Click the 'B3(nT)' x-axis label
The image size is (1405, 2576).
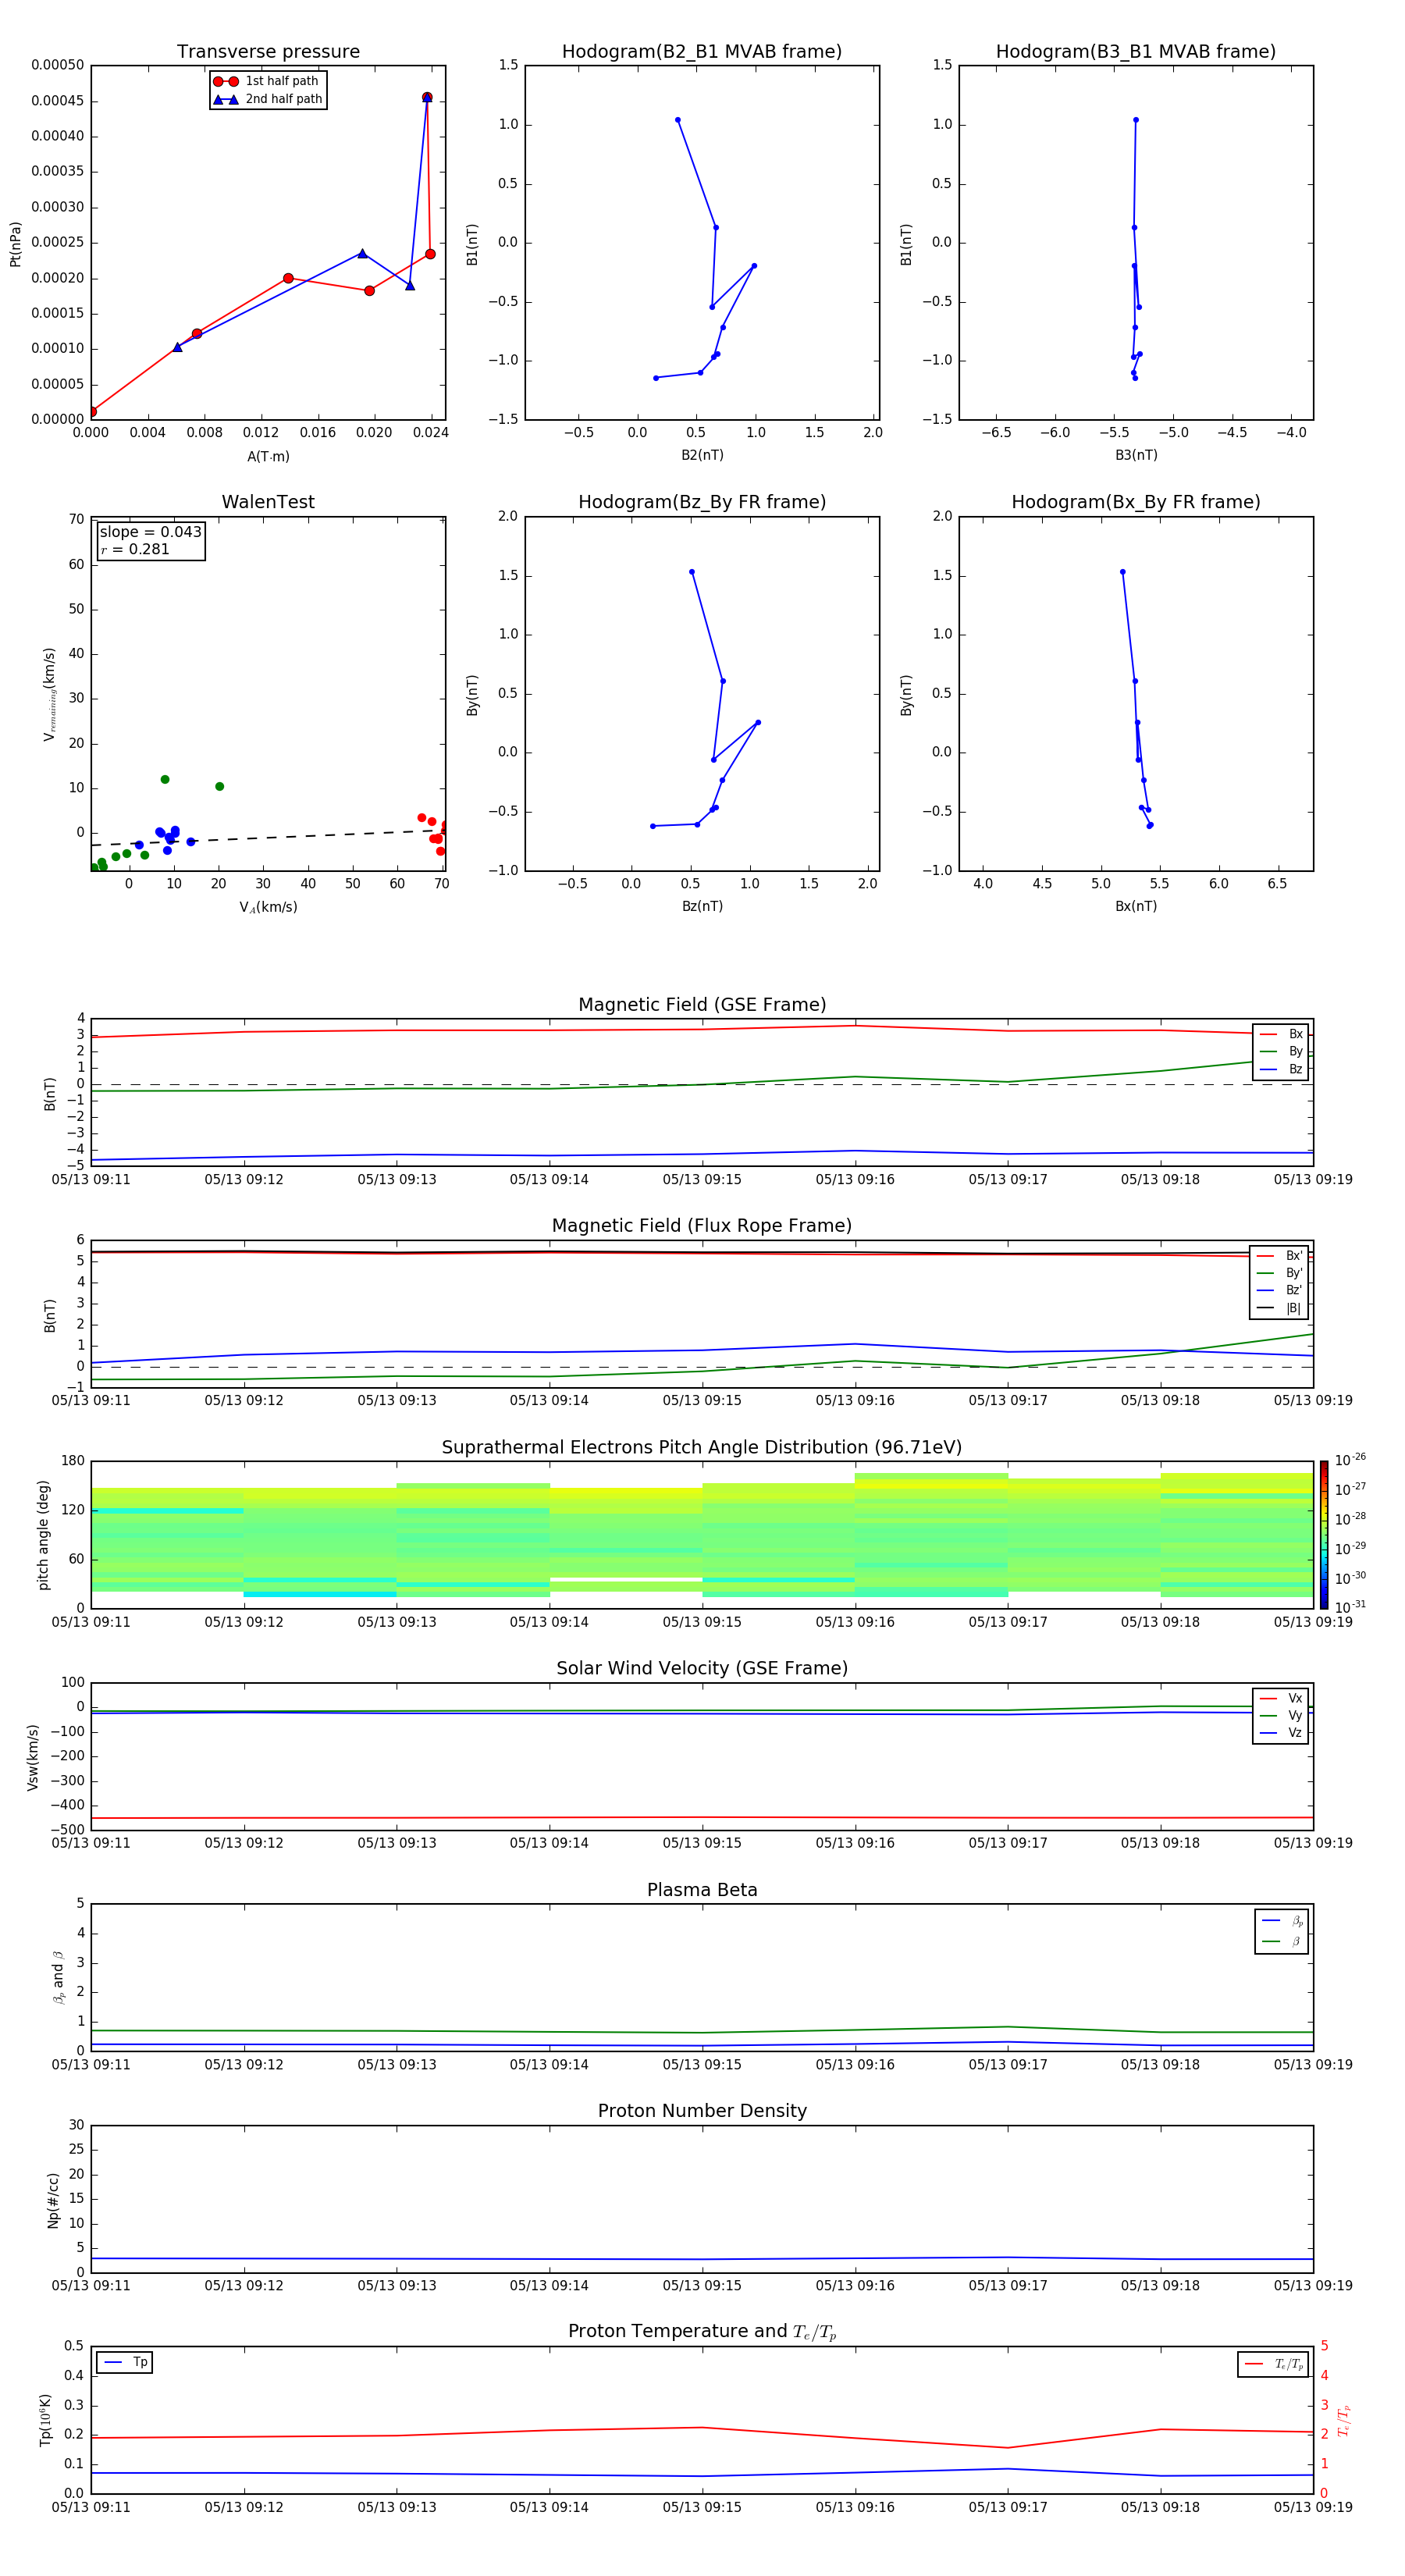(1136, 455)
